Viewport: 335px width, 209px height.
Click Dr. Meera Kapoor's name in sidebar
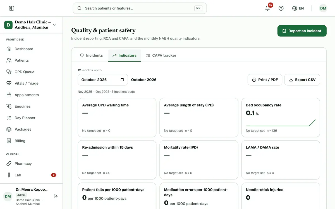point(32,189)
